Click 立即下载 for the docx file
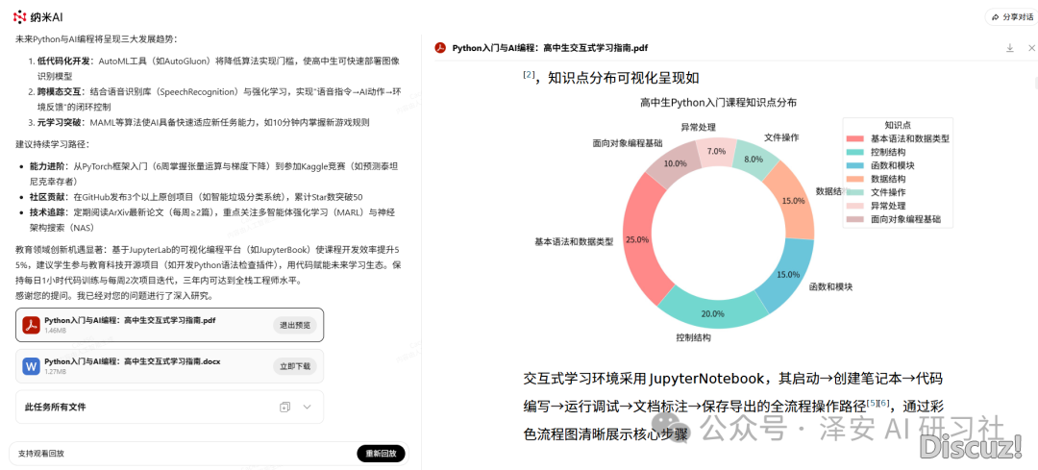 [x=295, y=366]
